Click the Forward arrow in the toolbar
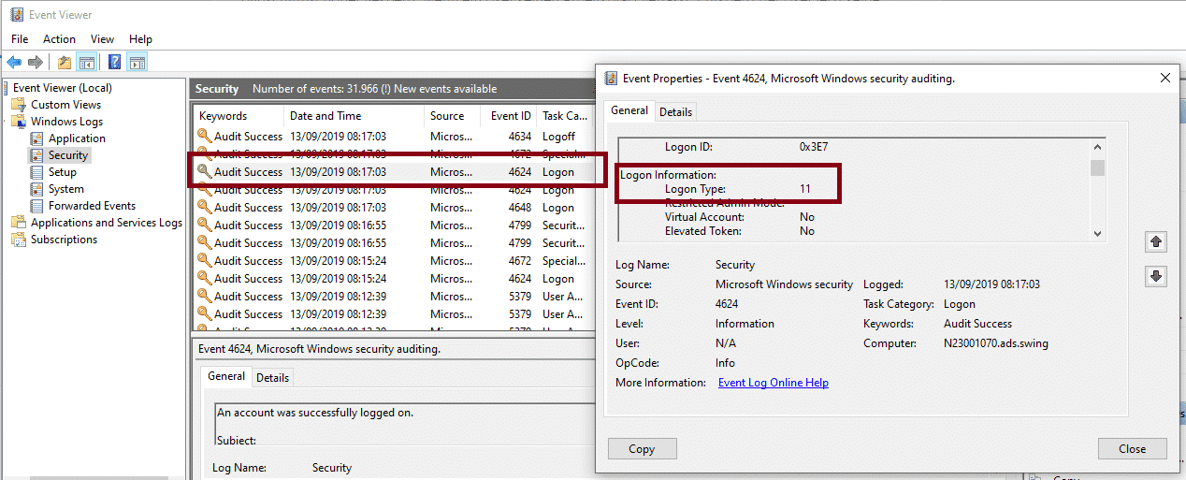This screenshot has height=480, width=1186. (36, 63)
